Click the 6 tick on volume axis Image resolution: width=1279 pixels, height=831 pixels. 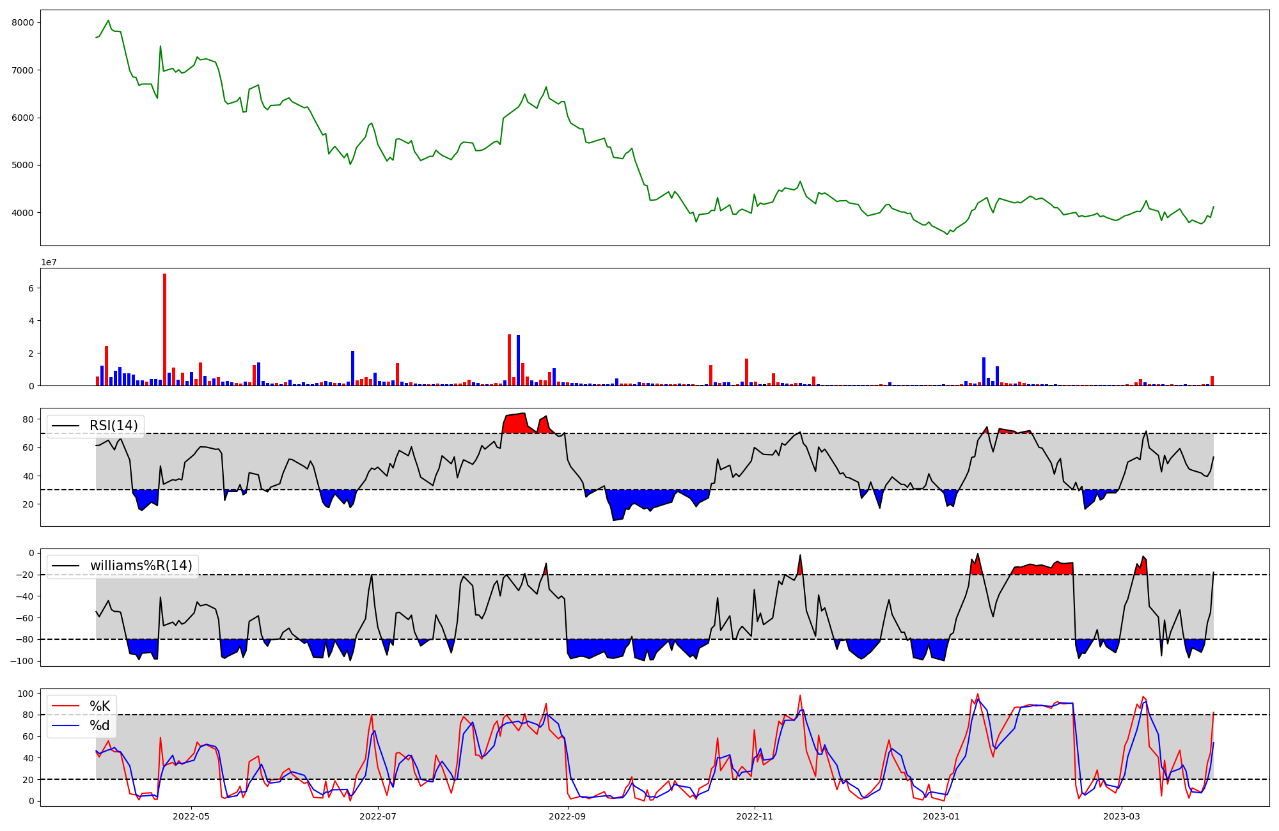coord(31,288)
